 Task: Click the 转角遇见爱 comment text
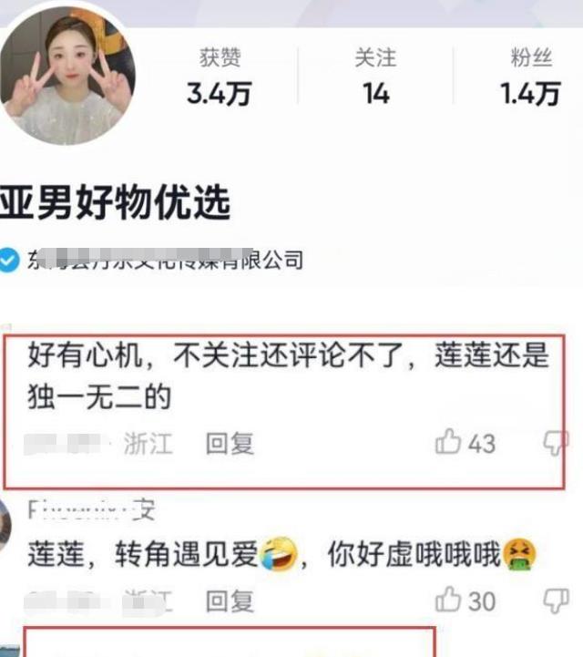(x=281, y=554)
